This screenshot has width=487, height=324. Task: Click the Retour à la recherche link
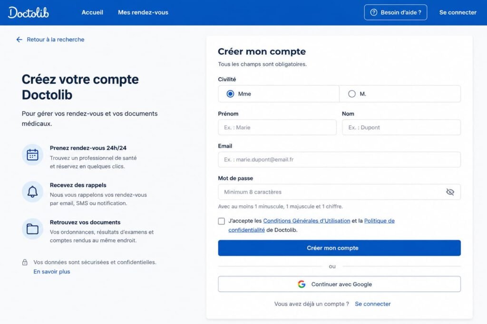coord(55,40)
